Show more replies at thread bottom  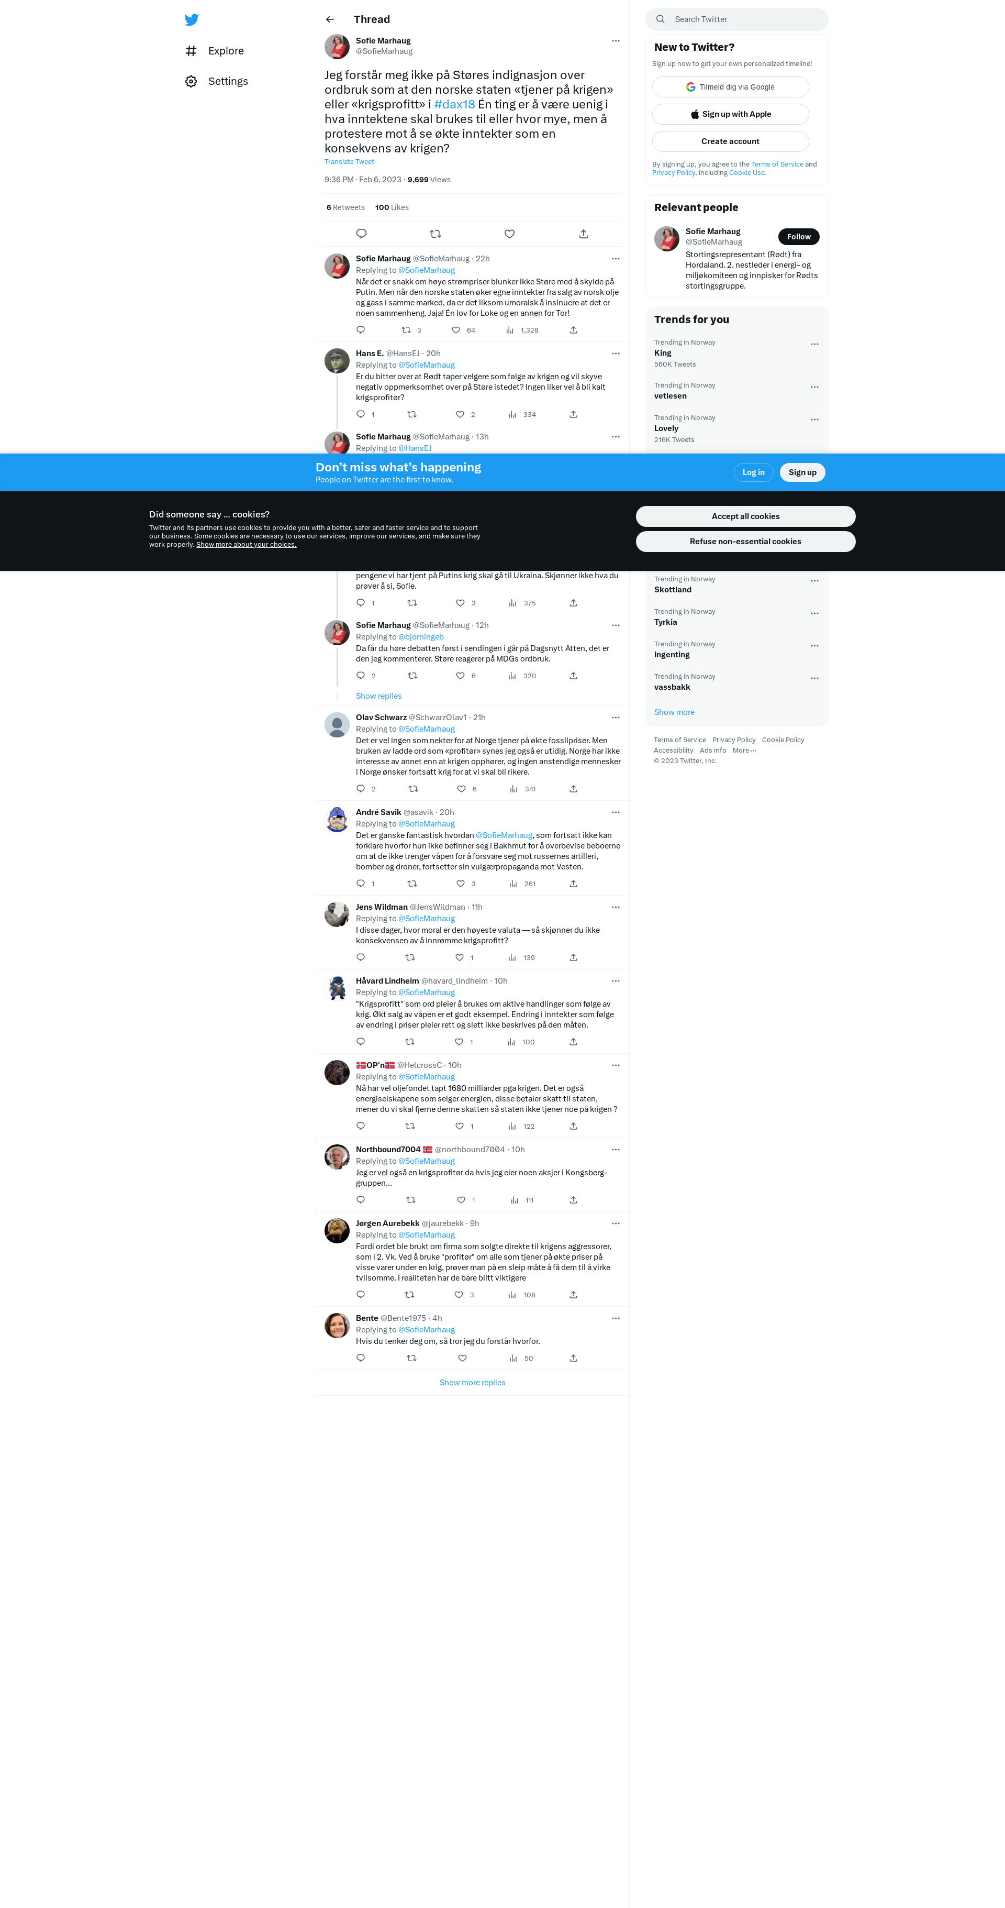472,1383
